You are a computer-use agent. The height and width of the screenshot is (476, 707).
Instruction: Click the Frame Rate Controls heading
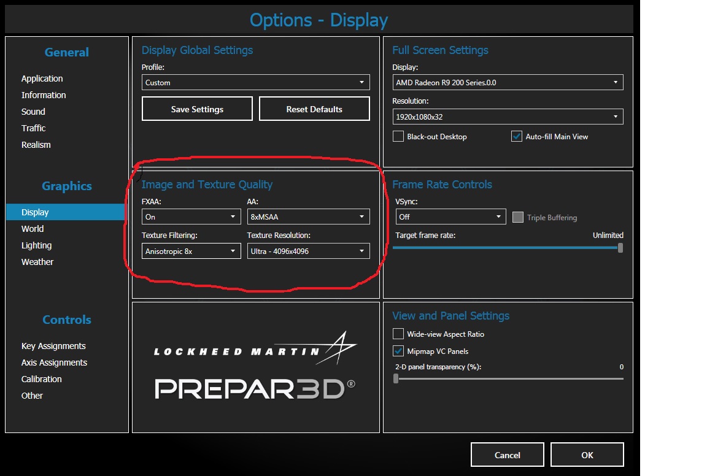coord(442,185)
